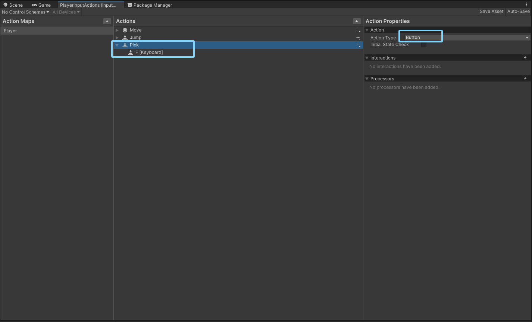This screenshot has height=322, width=532.
Task: Switch to the Package Manager tab
Action: [150, 5]
